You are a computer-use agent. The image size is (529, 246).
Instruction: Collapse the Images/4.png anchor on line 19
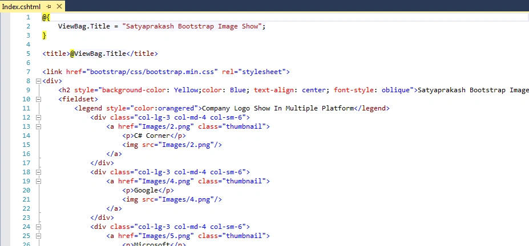38,181
